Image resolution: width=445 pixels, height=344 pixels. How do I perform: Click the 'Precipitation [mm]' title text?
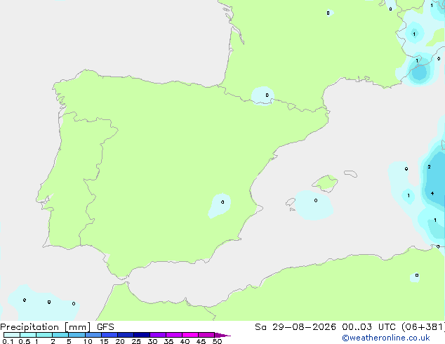coord(46,327)
